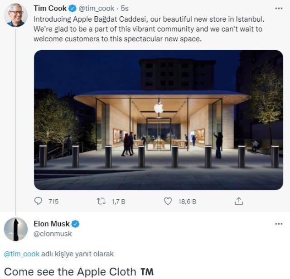Viewport: 290px width, 279px height.
Task: Click the 18,6 B like count
Action: click(187, 202)
